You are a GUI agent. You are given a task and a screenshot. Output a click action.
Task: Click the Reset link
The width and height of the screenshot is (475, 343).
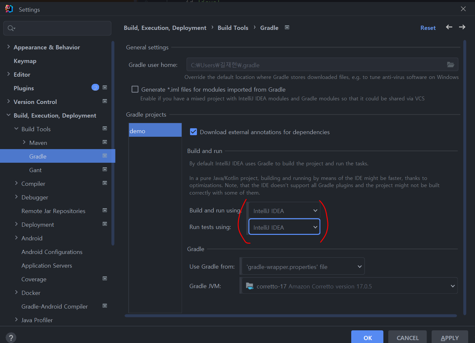coord(428,28)
